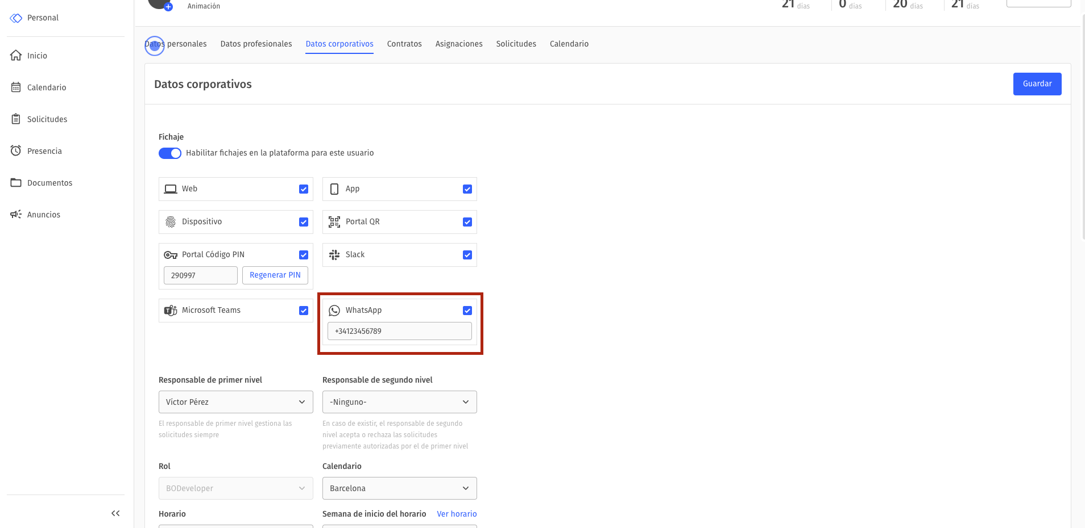
Task: Click the Semana de inicio del horario field
Action: [400, 526]
